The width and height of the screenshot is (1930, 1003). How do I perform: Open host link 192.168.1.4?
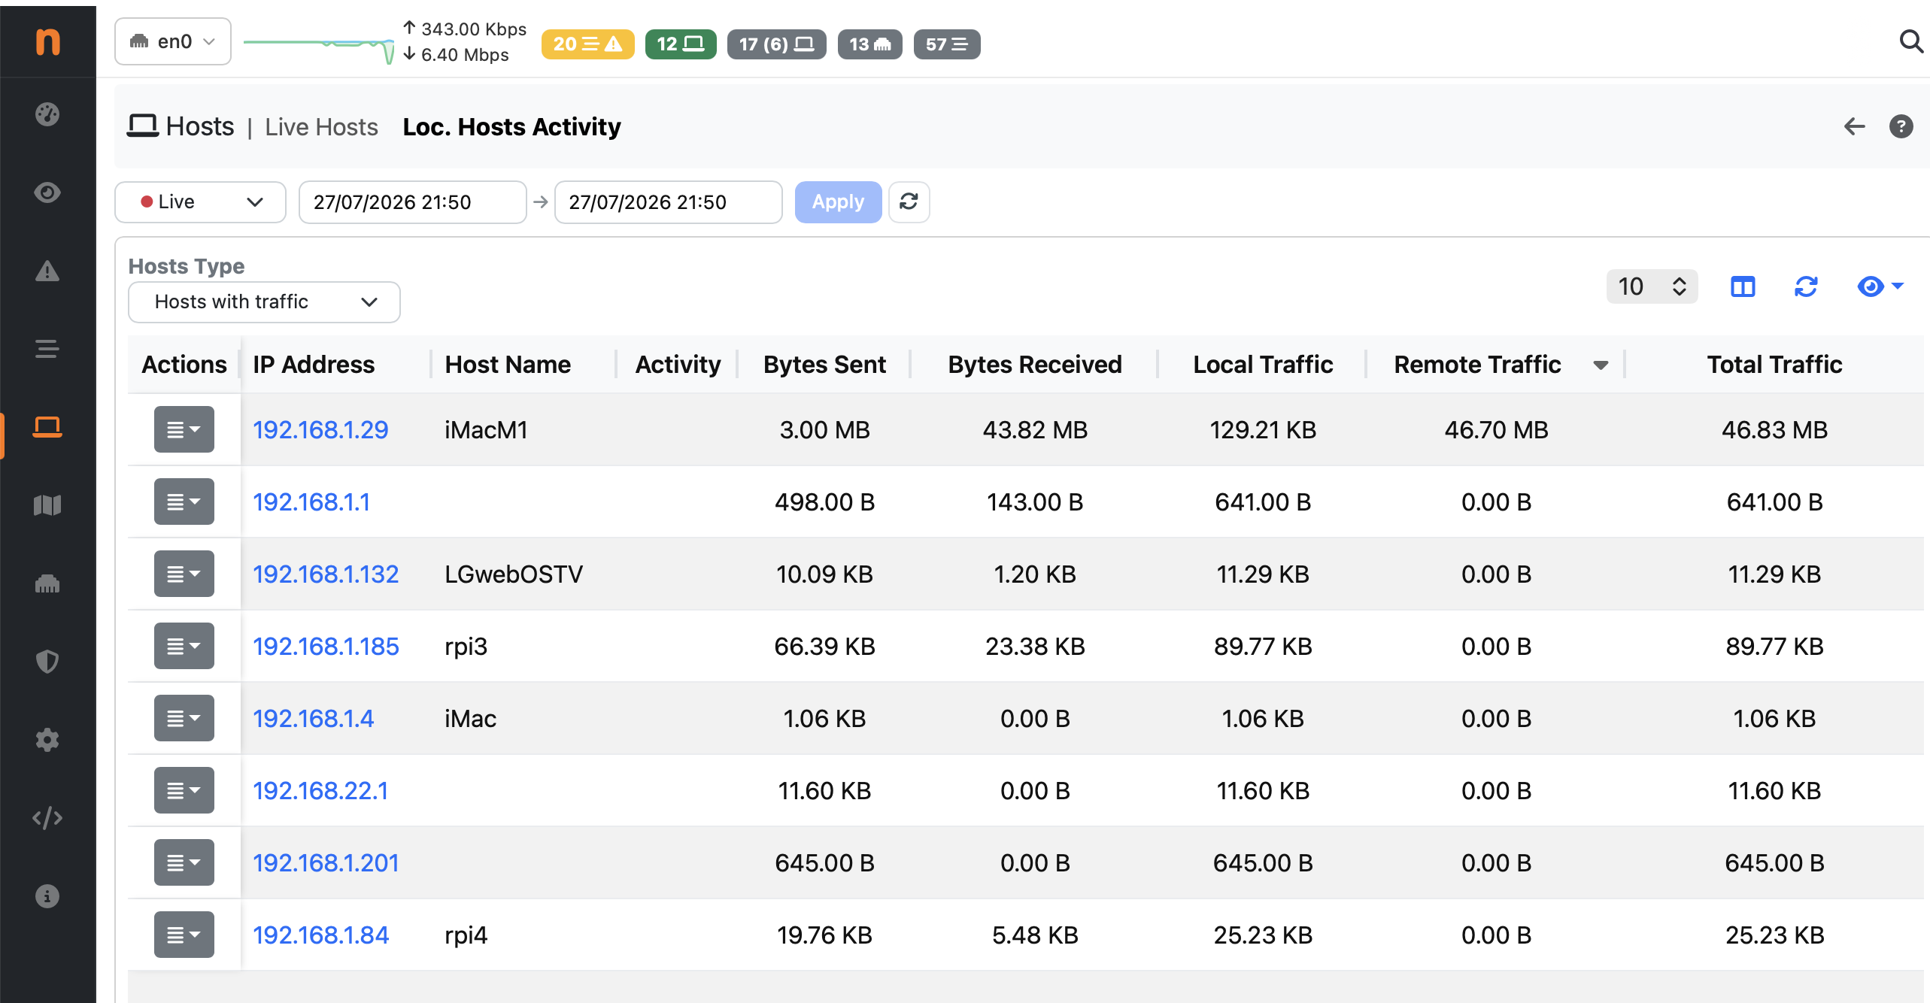coord(313,718)
